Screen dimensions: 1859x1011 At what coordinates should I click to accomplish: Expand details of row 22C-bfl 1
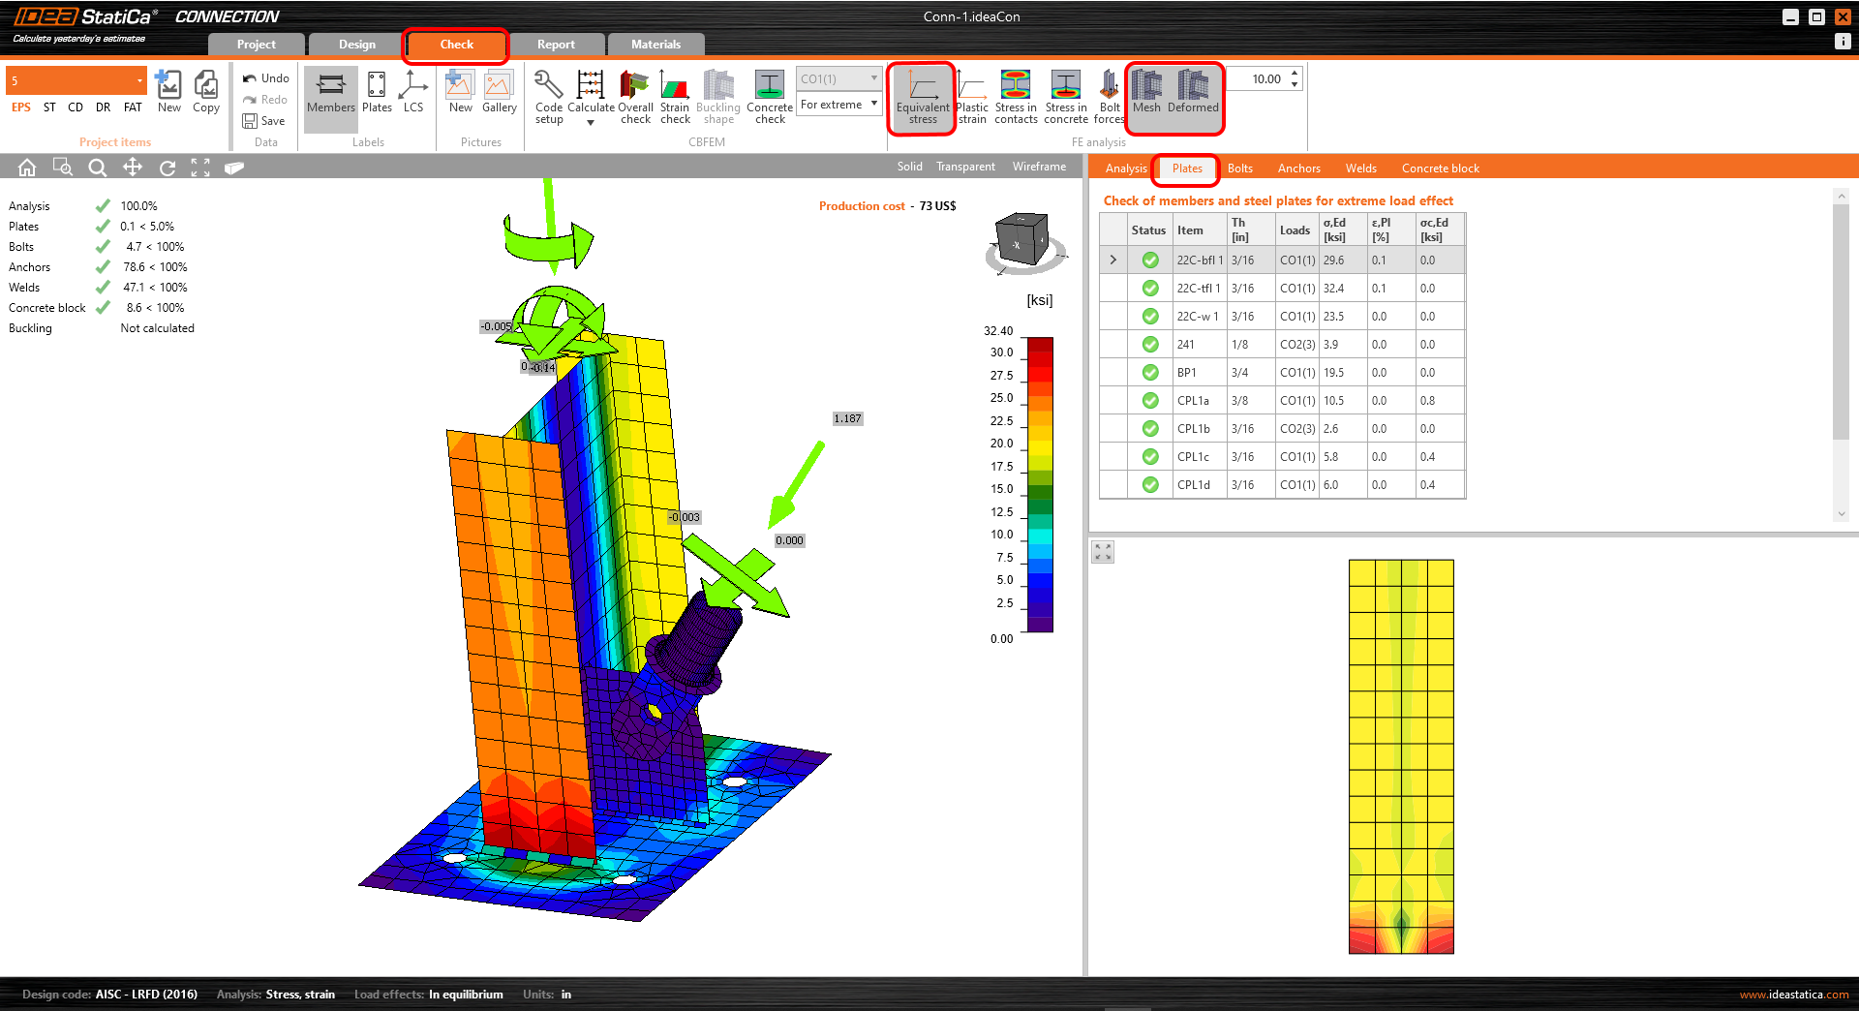(x=1112, y=260)
